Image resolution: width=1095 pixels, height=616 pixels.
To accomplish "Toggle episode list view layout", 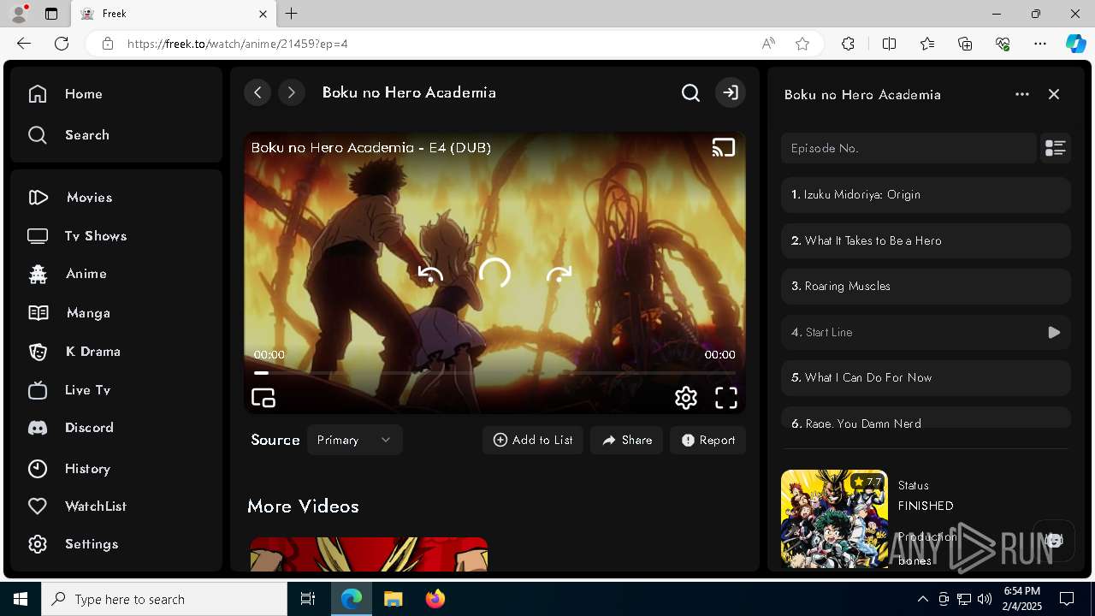I will pyautogui.click(x=1056, y=148).
